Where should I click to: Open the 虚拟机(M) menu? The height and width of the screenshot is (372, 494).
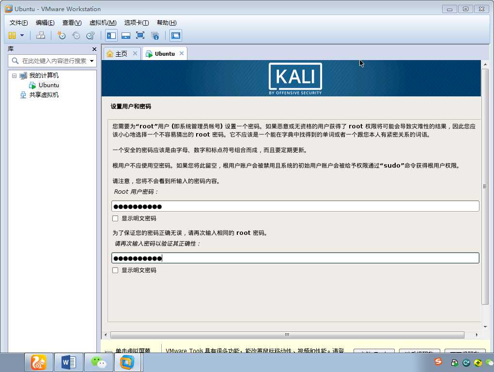103,23
